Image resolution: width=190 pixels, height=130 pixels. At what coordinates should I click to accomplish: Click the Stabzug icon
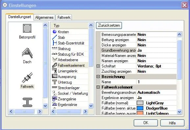pos(55,48)
